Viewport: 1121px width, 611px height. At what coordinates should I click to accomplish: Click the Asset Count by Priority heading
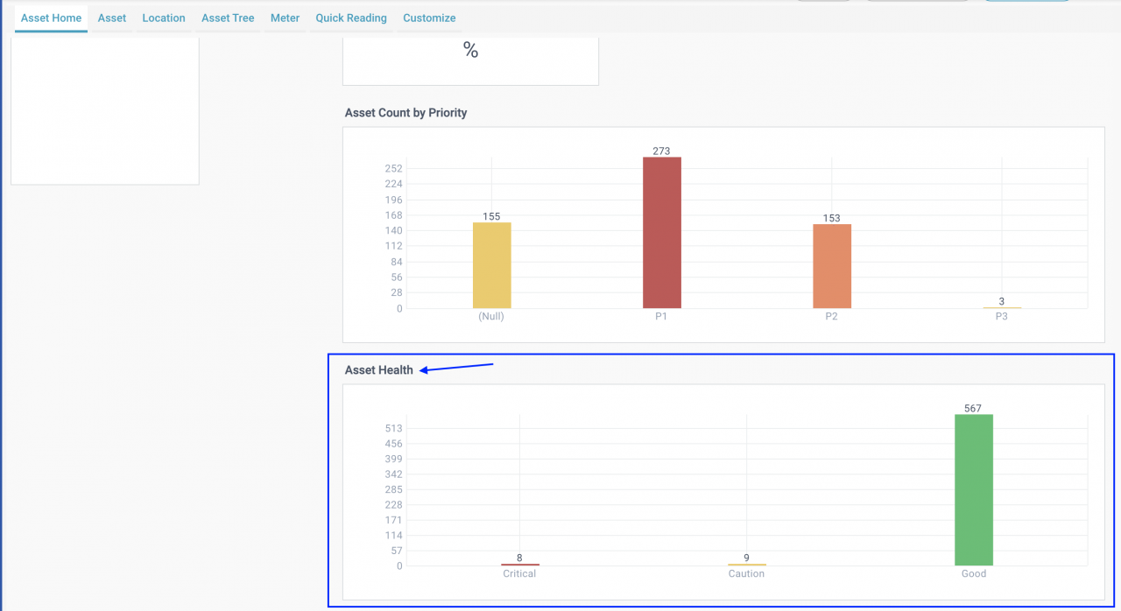click(405, 113)
